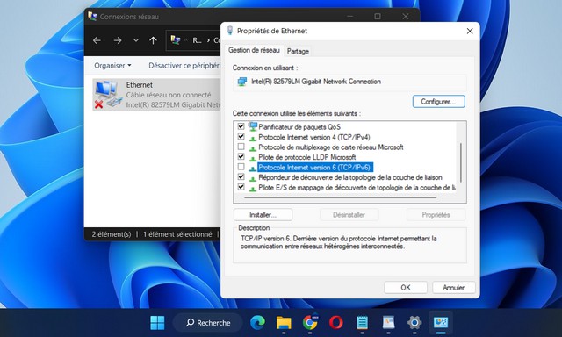Screen dimensions: 562x337
Task: Open Windows Start menu
Action: coord(157,323)
